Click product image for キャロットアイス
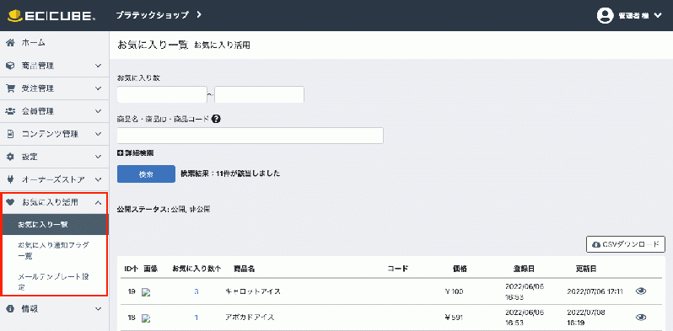This screenshot has width=673, height=331. pyautogui.click(x=147, y=292)
